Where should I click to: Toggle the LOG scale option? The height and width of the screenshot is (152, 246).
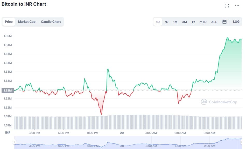(x=236, y=22)
